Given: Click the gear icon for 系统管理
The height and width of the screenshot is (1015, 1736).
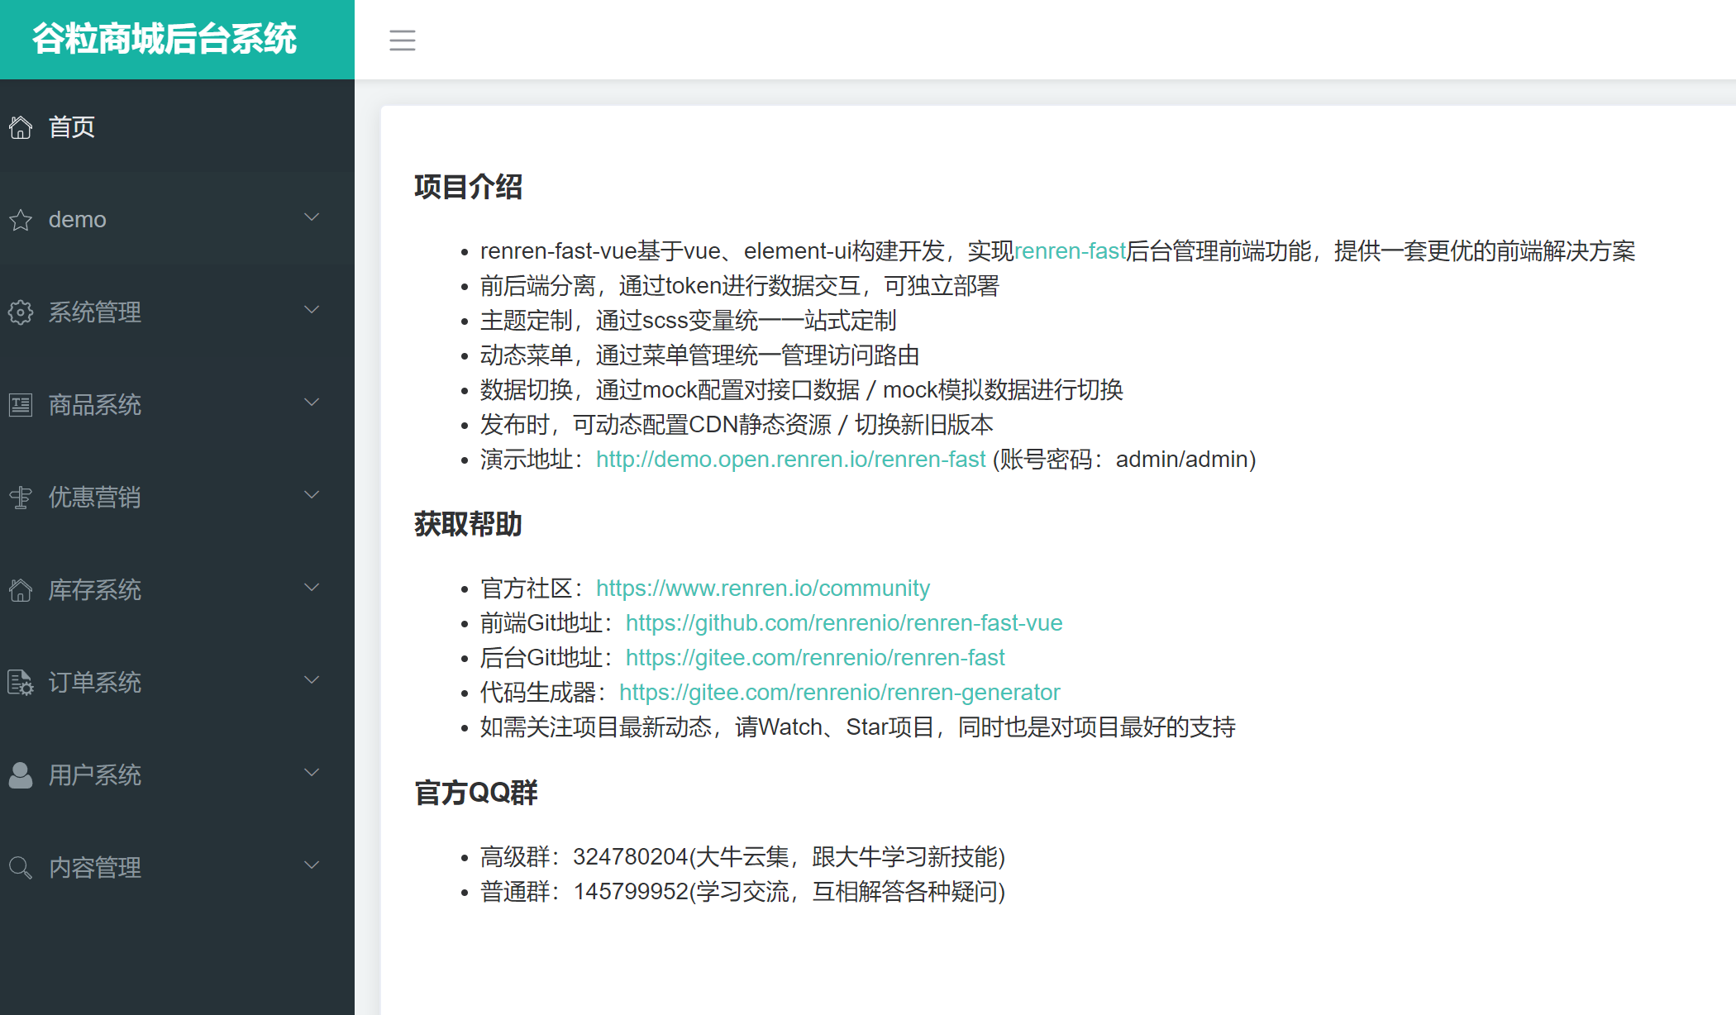Looking at the screenshot, I should (21, 312).
